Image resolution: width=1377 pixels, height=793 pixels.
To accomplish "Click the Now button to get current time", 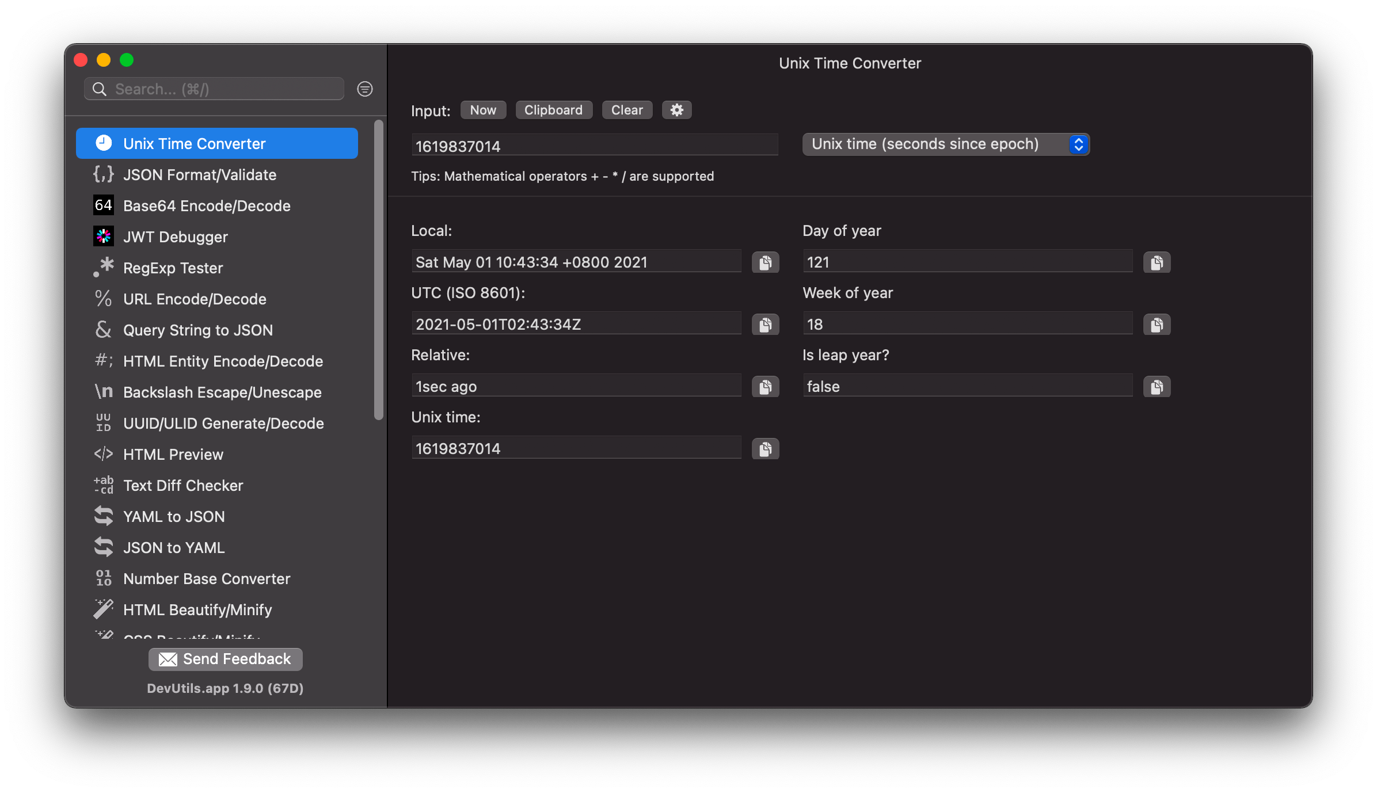I will pyautogui.click(x=484, y=110).
